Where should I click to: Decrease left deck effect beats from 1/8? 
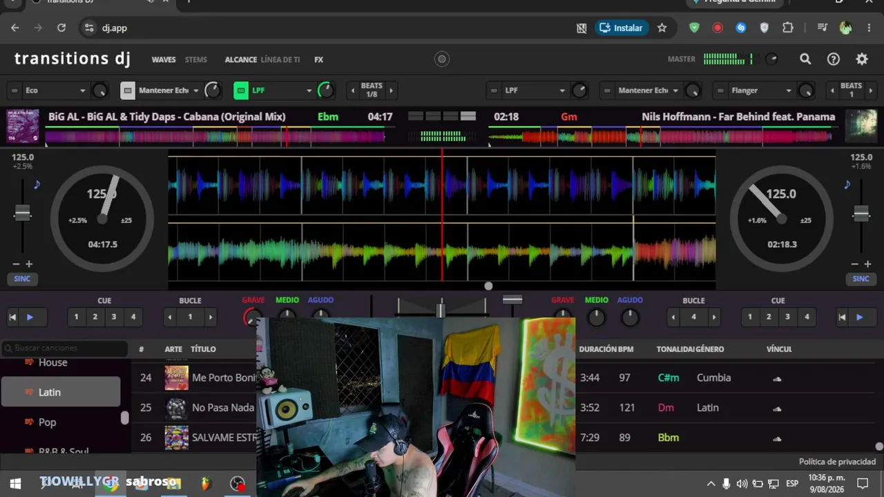click(x=353, y=90)
